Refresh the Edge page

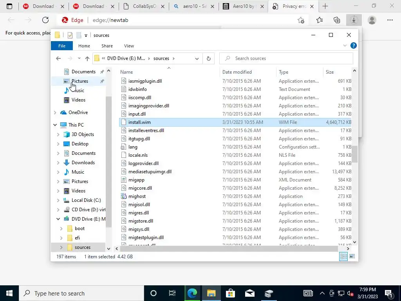click(45, 20)
